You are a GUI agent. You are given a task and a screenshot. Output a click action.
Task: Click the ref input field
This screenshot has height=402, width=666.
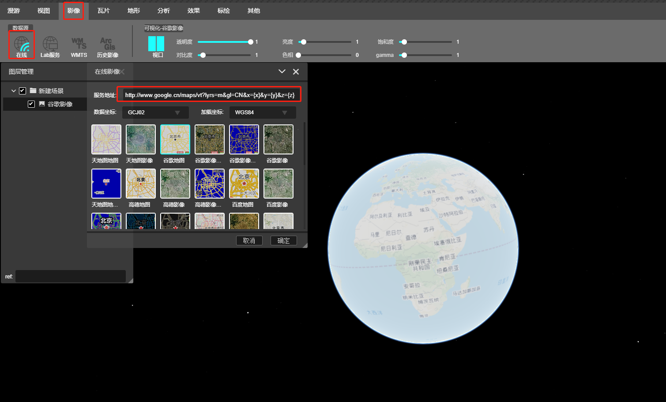[x=71, y=276]
